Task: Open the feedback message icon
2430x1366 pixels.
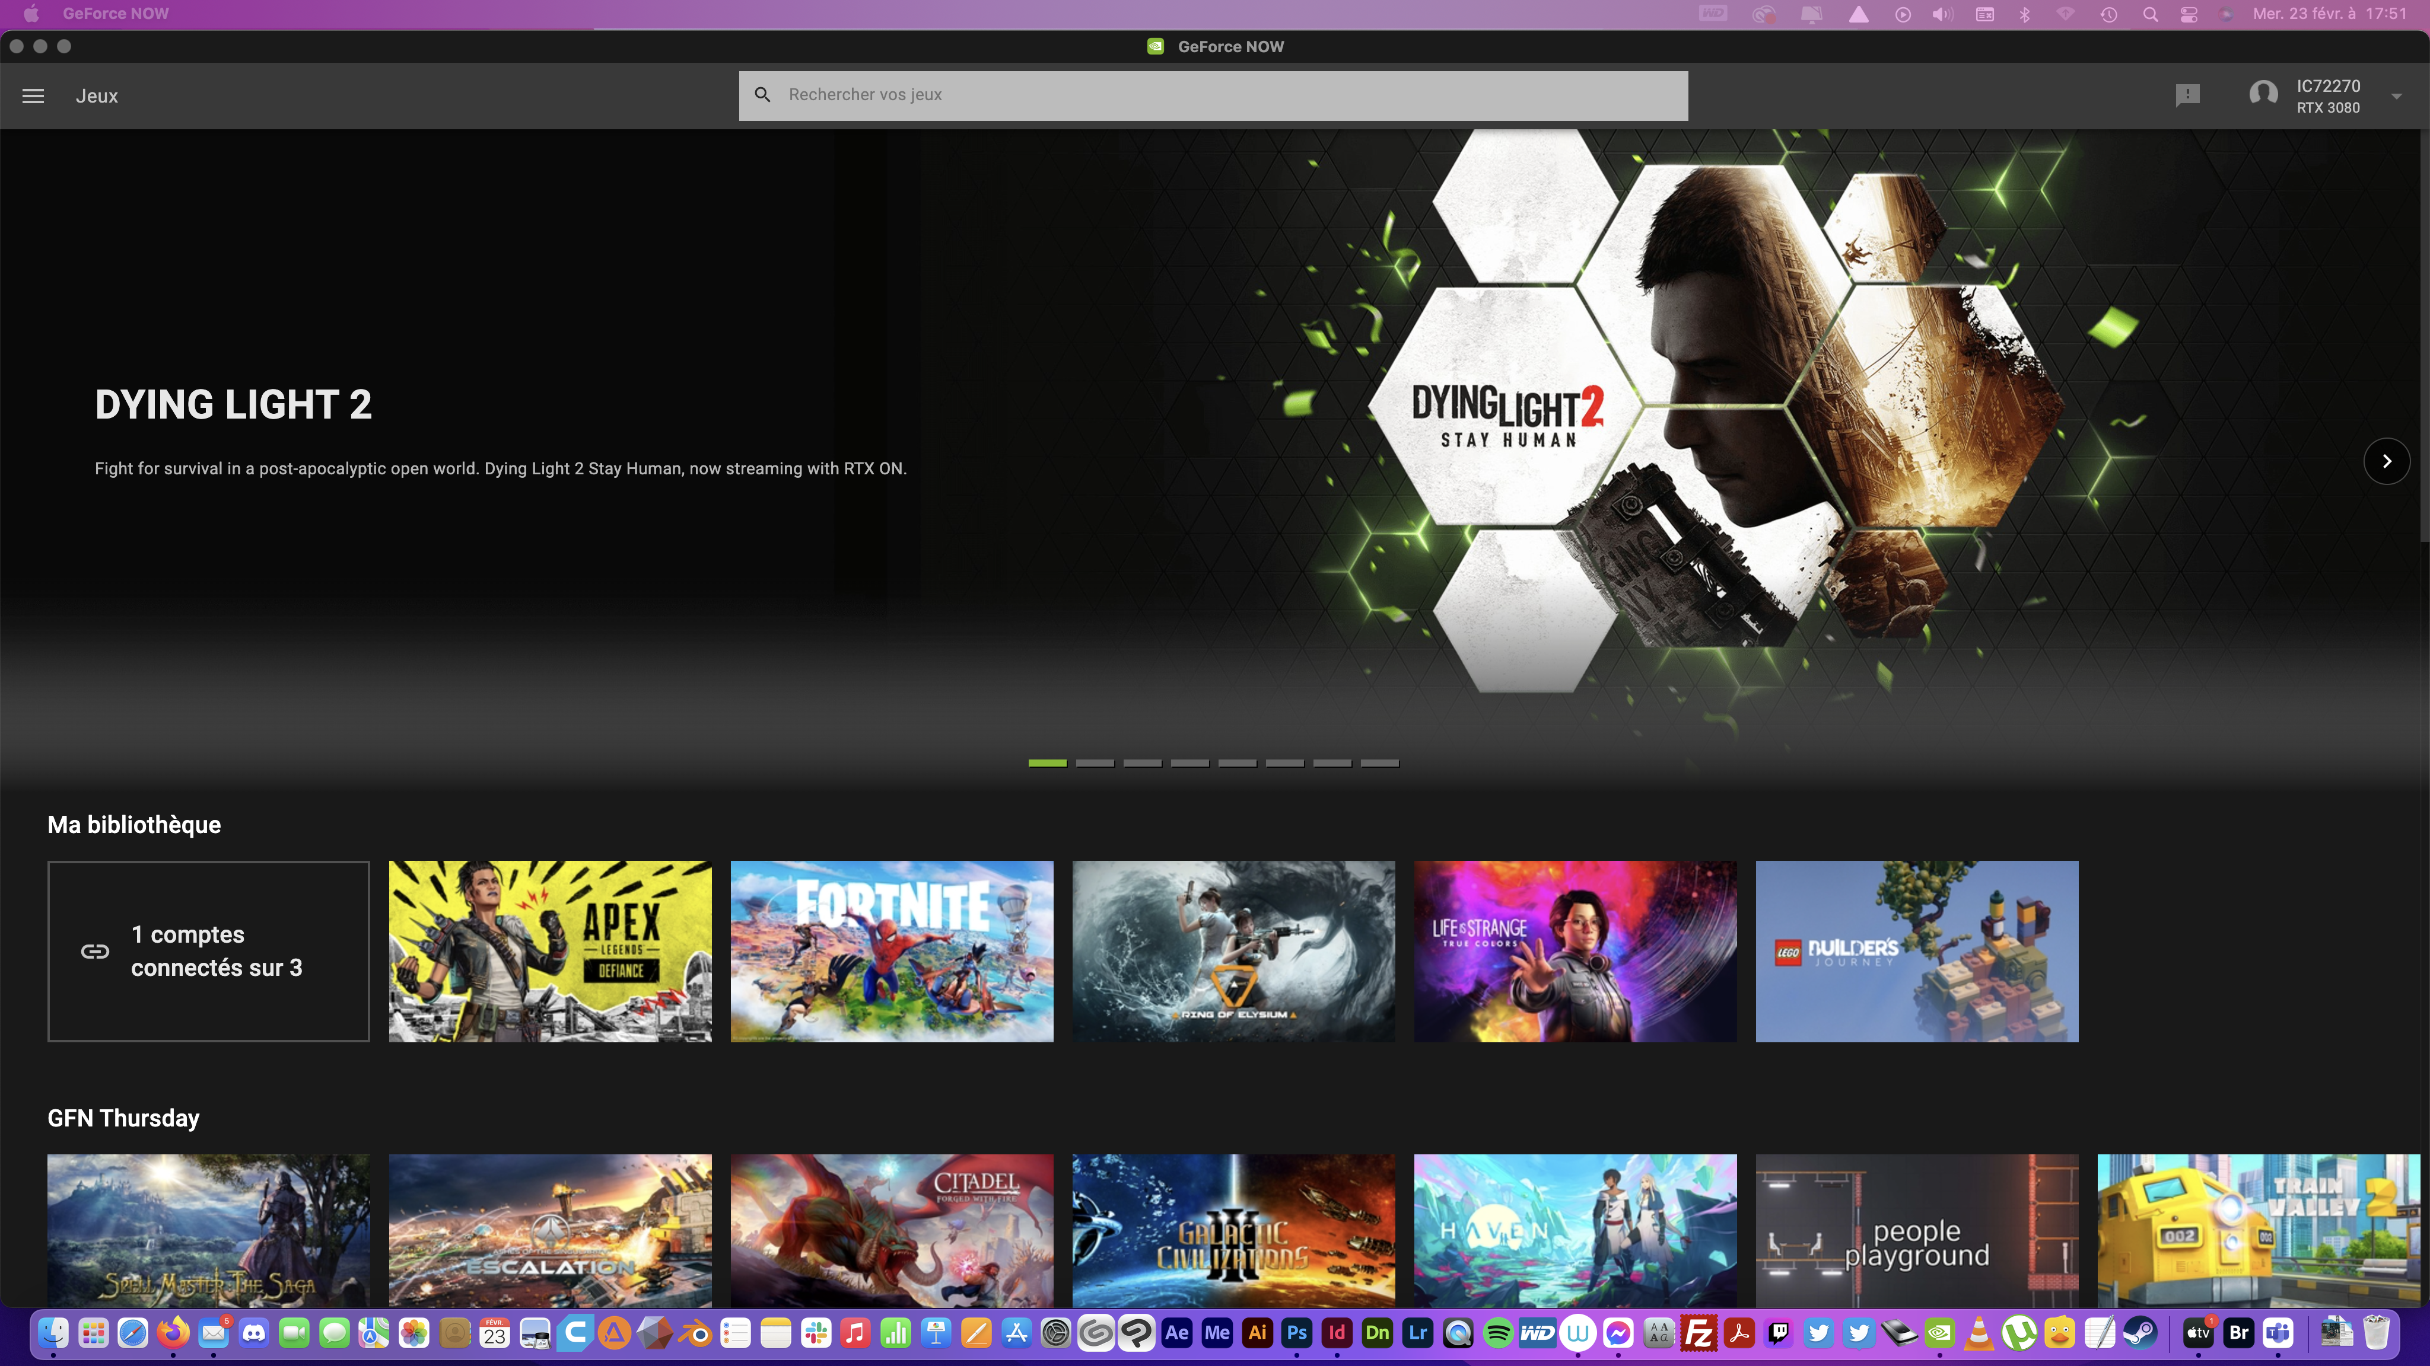Action: pos(2187,95)
